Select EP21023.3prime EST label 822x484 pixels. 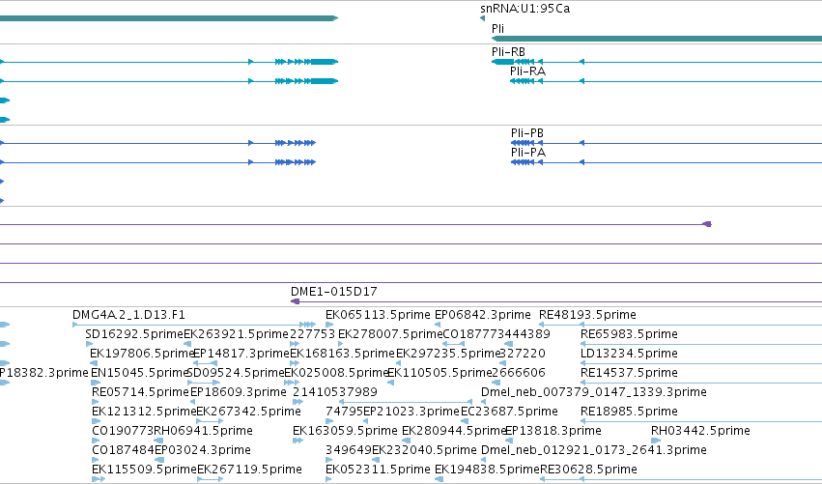point(411,412)
